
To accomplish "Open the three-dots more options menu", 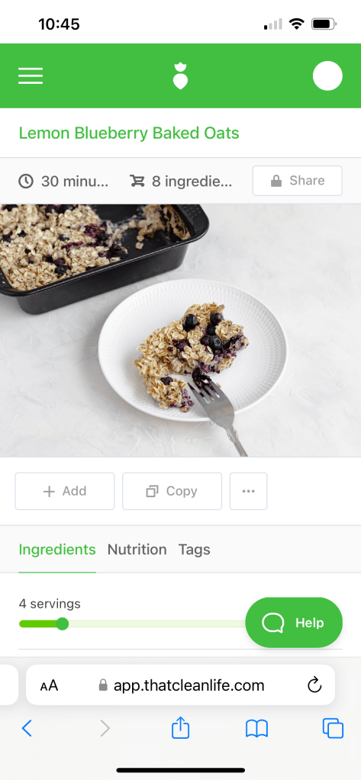I will 249,491.
